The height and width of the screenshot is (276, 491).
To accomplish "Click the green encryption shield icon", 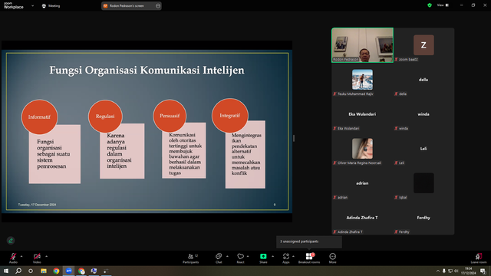I will click(x=430, y=5).
